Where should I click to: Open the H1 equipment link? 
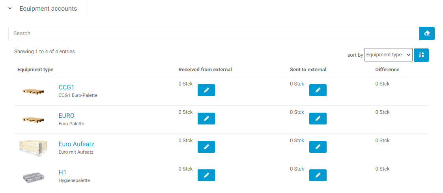62,173
